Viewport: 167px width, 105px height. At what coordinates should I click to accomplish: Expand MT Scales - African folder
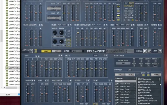pyautogui.click(x=125, y=89)
